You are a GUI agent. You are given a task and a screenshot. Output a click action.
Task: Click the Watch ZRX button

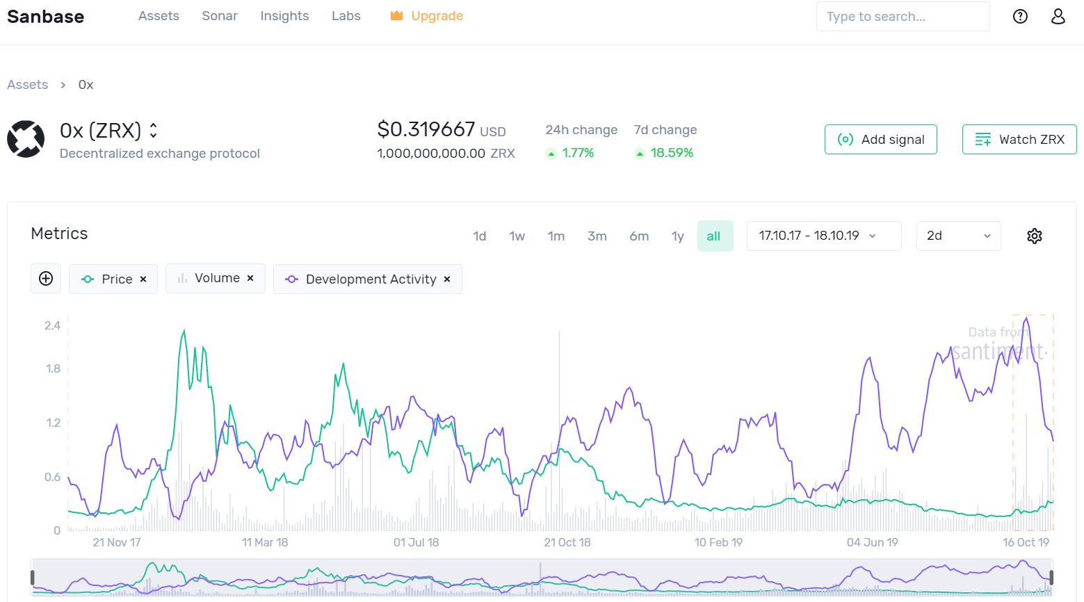click(x=1019, y=139)
